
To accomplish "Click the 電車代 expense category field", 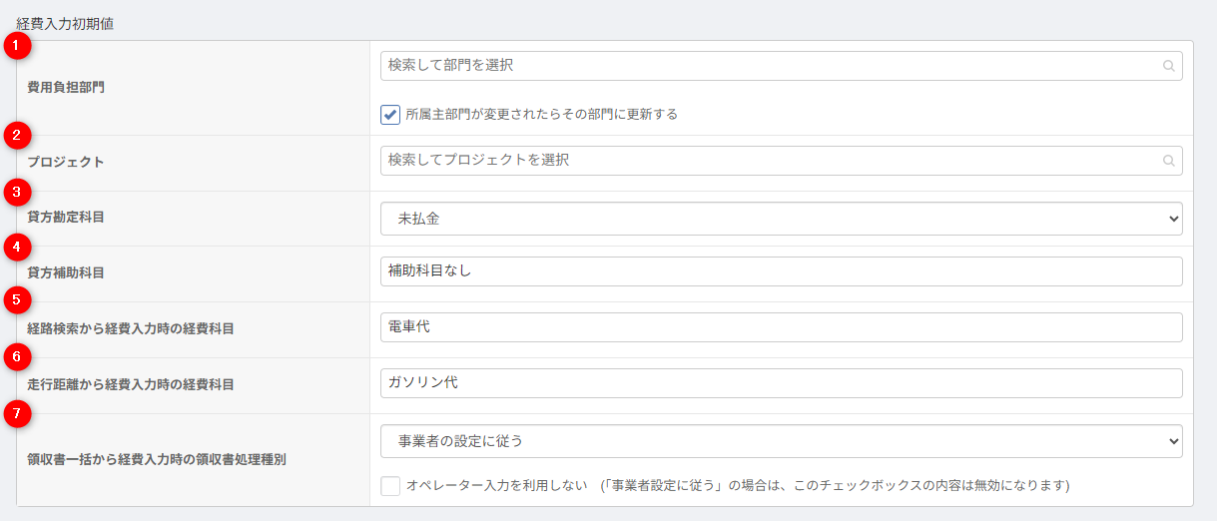I will [781, 327].
